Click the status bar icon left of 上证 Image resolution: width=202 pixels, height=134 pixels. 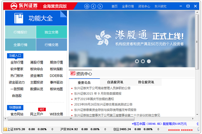(5, 129)
